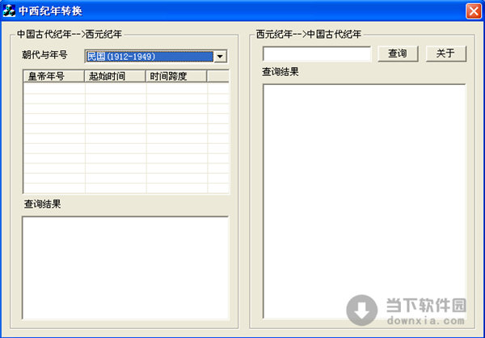Click left 查询结果 text box under the table
The width and height of the screenshot is (485, 338).
125,268
